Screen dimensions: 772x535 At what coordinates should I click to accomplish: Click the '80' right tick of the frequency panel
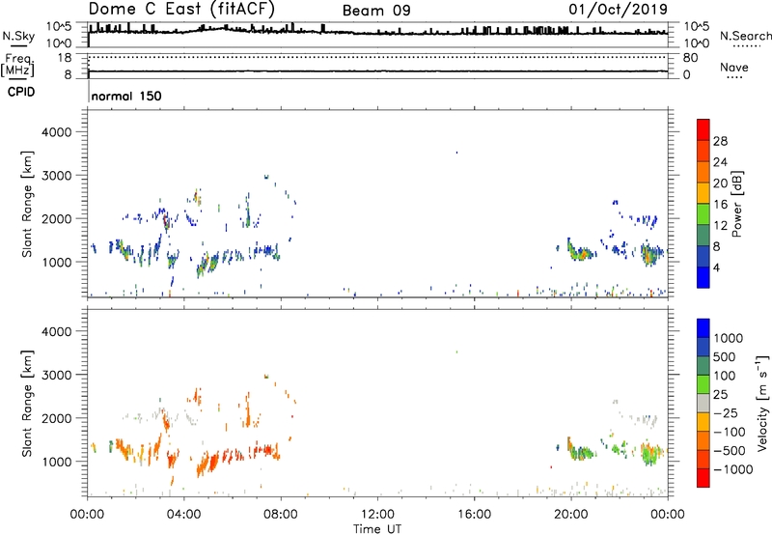(x=690, y=58)
